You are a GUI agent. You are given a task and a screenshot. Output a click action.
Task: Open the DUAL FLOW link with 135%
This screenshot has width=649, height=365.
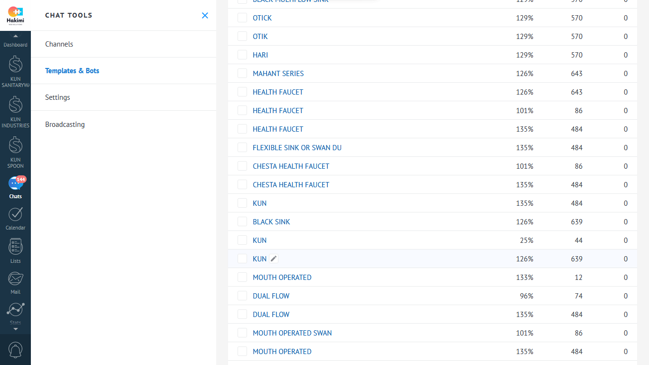[271, 315]
